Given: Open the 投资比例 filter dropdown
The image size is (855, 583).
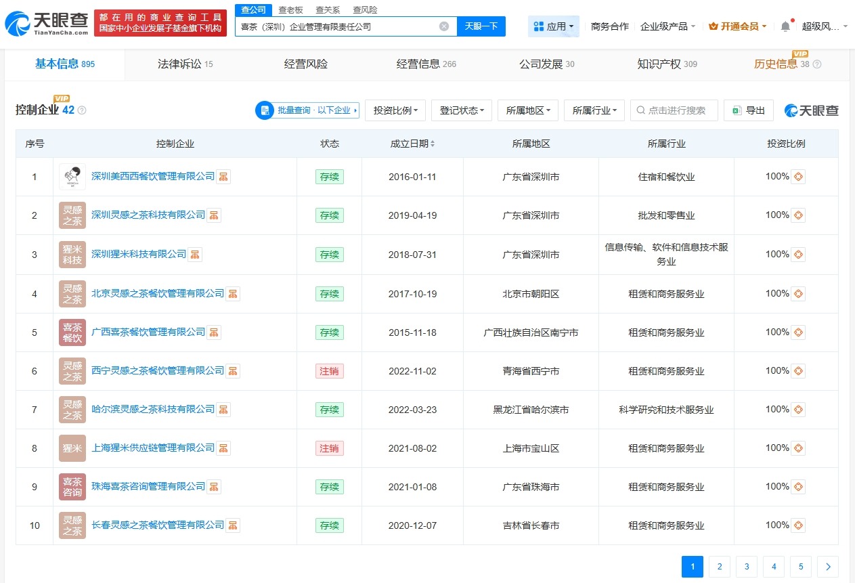Looking at the screenshot, I should click(x=395, y=110).
